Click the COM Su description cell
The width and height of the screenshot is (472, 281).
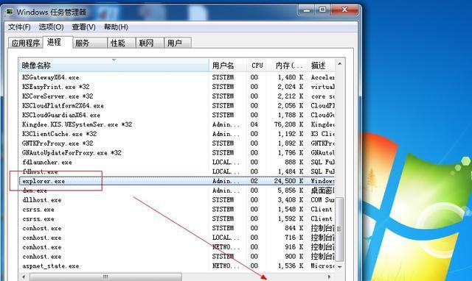pyautogui.click(x=322, y=200)
